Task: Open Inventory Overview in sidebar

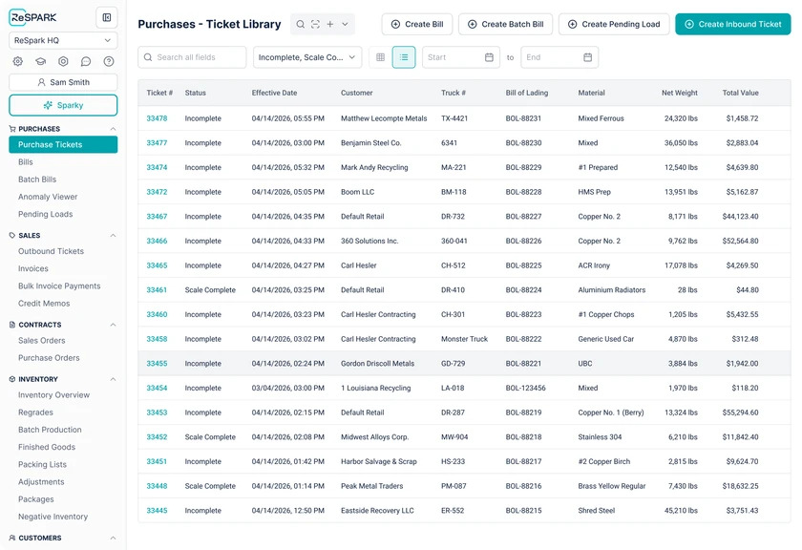Action: [53, 395]
